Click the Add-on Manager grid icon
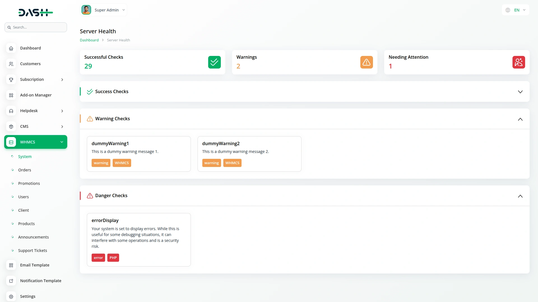The image size is (538, 302). pos(11,95)
